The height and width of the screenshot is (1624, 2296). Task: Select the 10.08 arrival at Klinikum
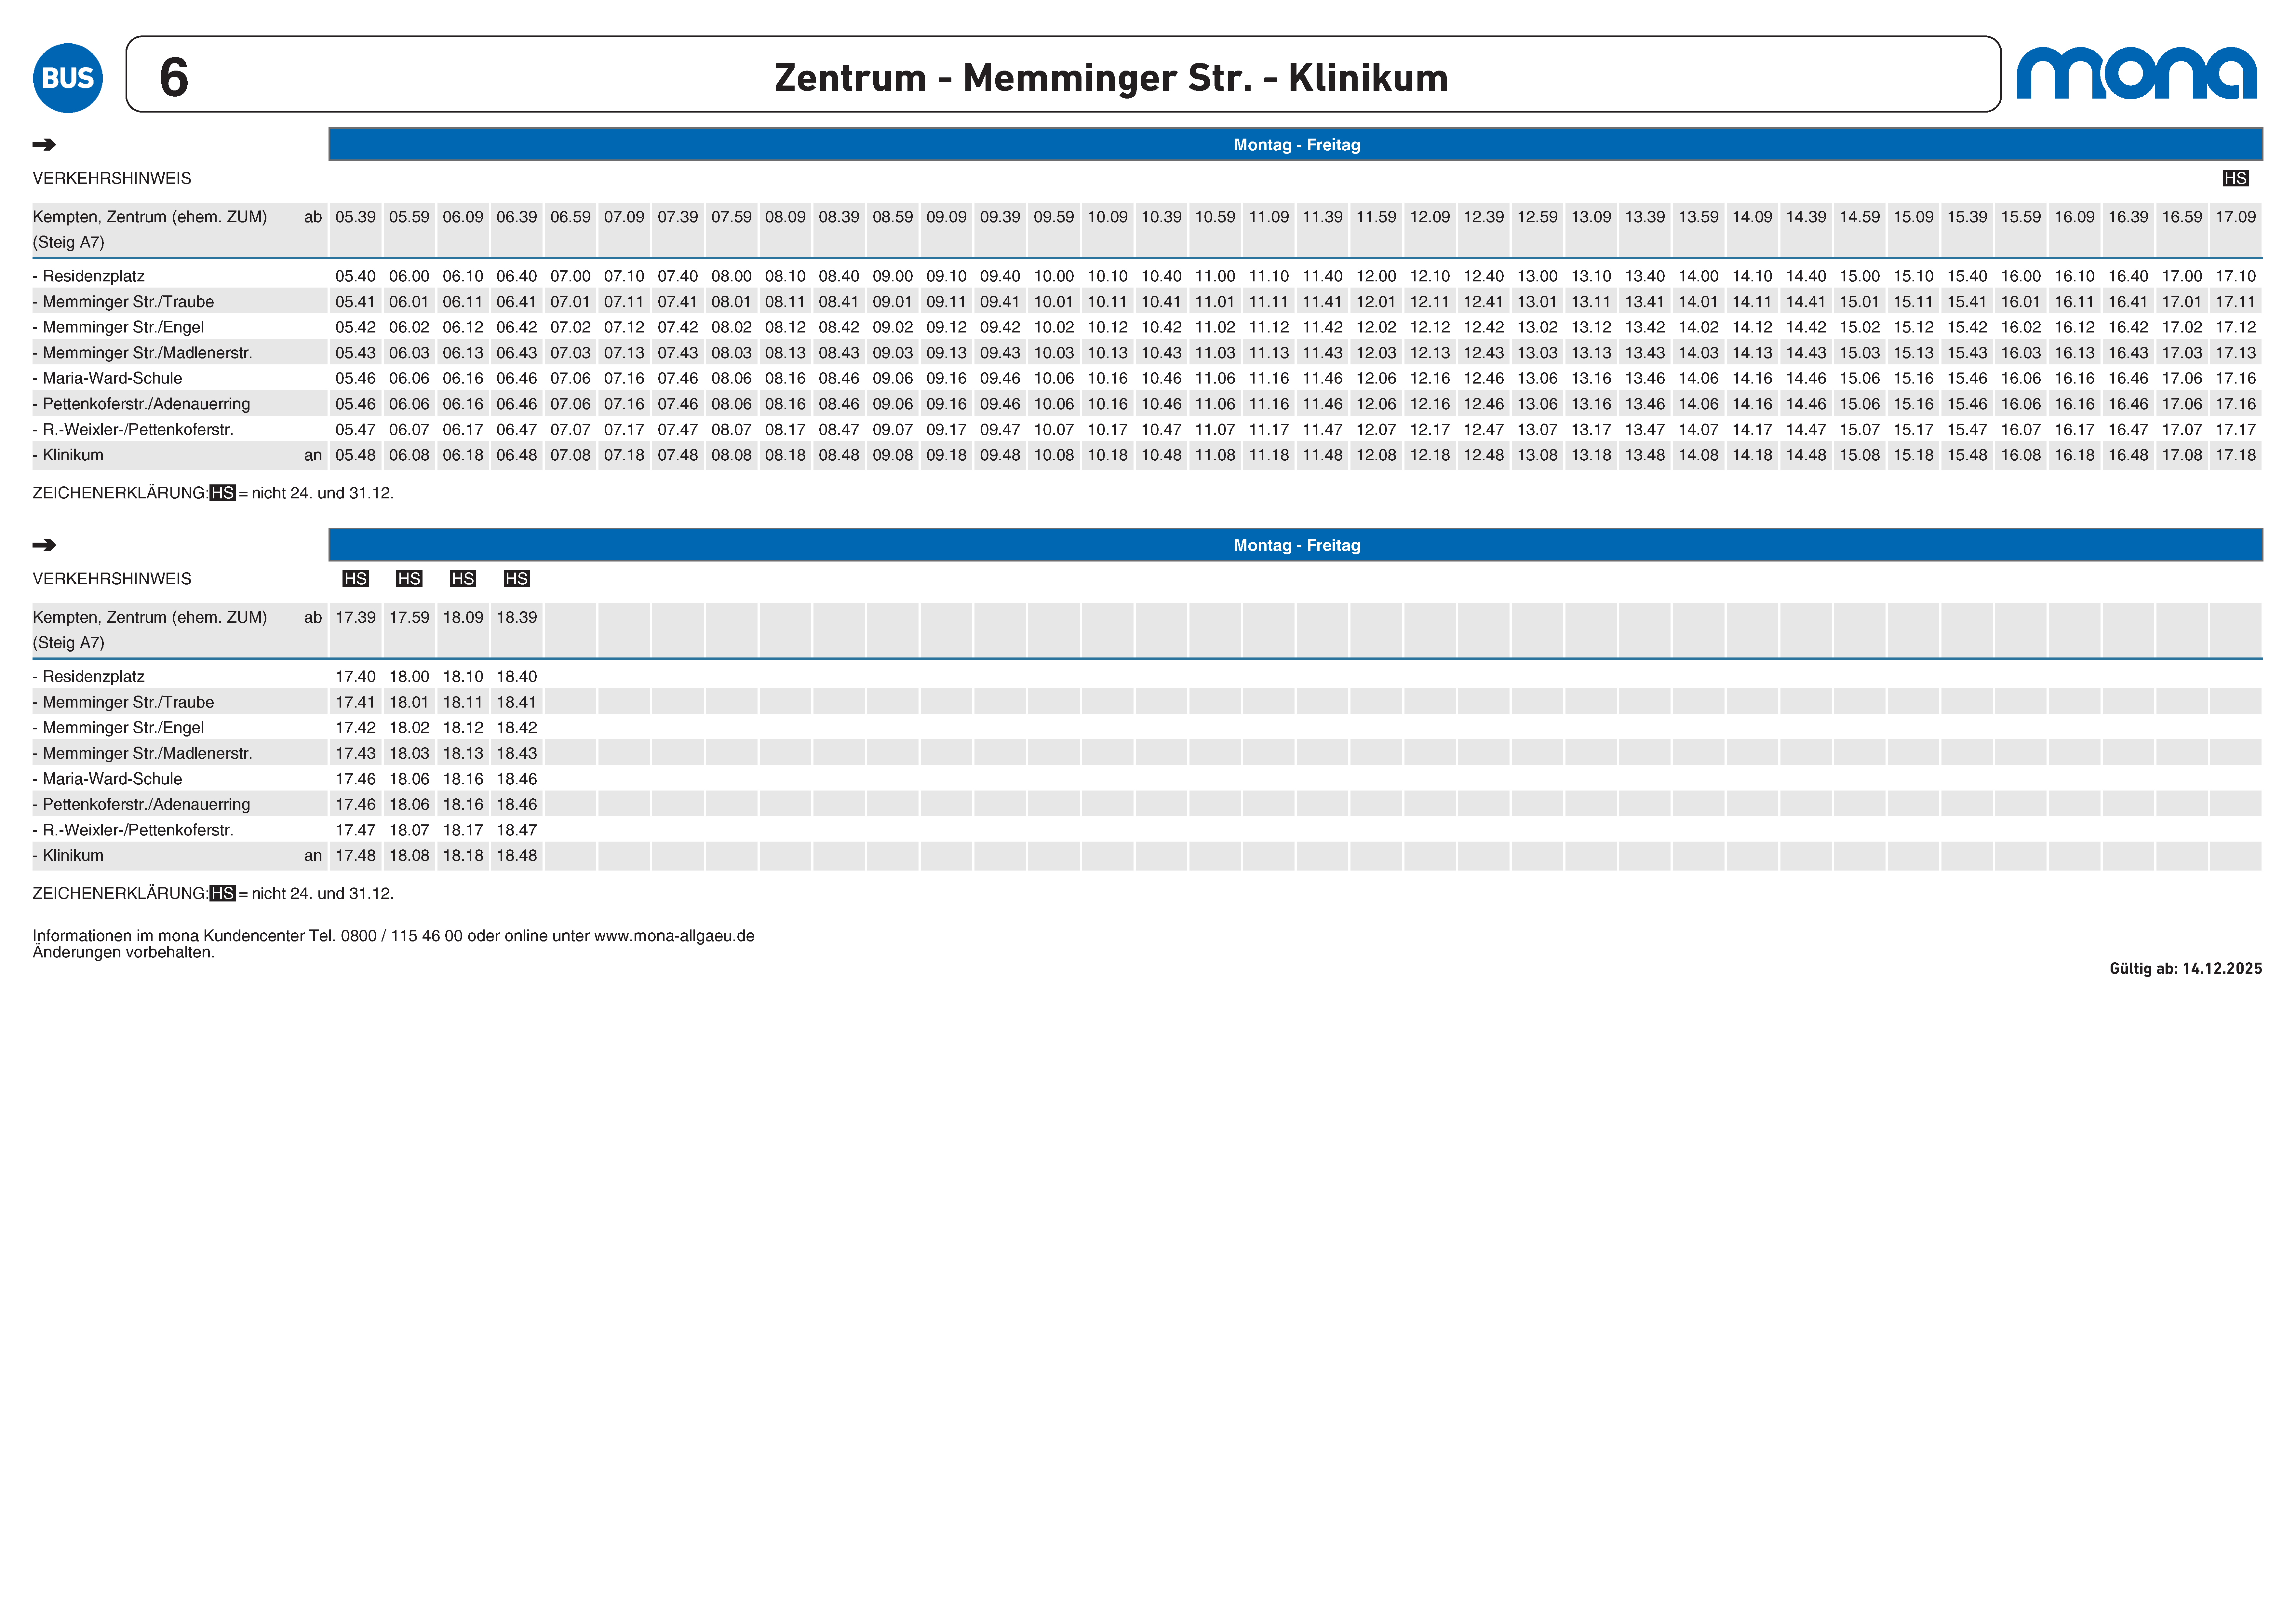(x=1054, y=455)
